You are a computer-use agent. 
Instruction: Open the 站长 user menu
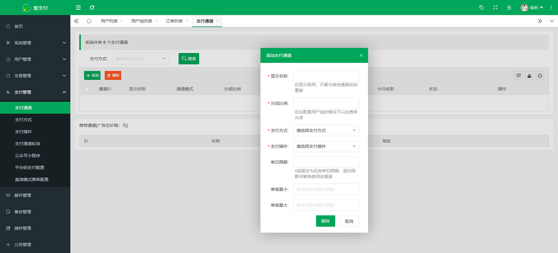[532, 7]
